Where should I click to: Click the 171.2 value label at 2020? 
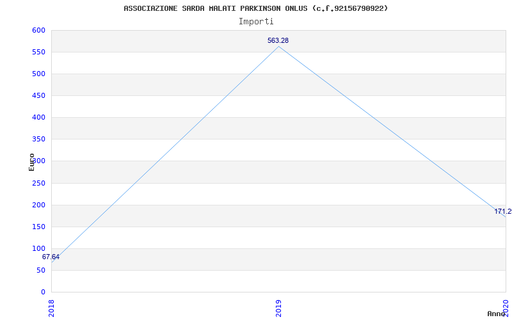[503, 212]
